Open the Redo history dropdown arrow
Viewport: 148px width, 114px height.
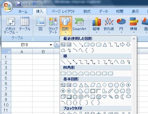[39, 4]
